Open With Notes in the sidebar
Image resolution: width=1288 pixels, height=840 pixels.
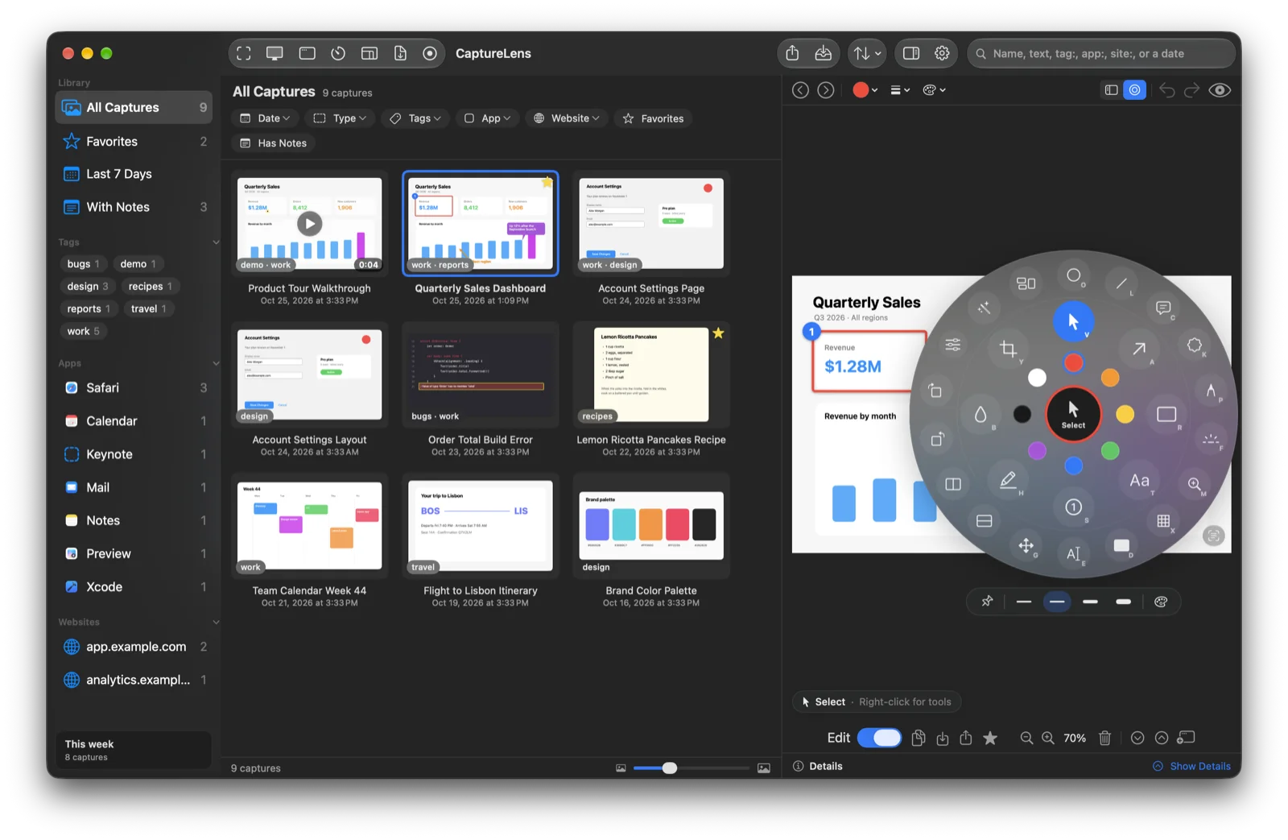point(134,207)
